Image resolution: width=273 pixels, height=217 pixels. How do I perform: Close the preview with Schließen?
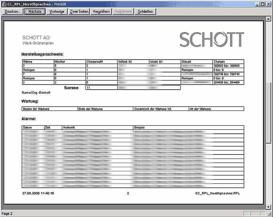tap(145, 12)
